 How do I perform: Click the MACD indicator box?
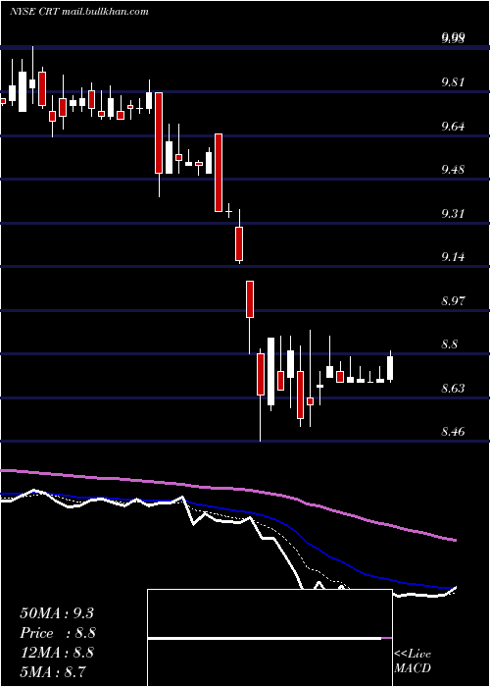(x=269, y=638)
